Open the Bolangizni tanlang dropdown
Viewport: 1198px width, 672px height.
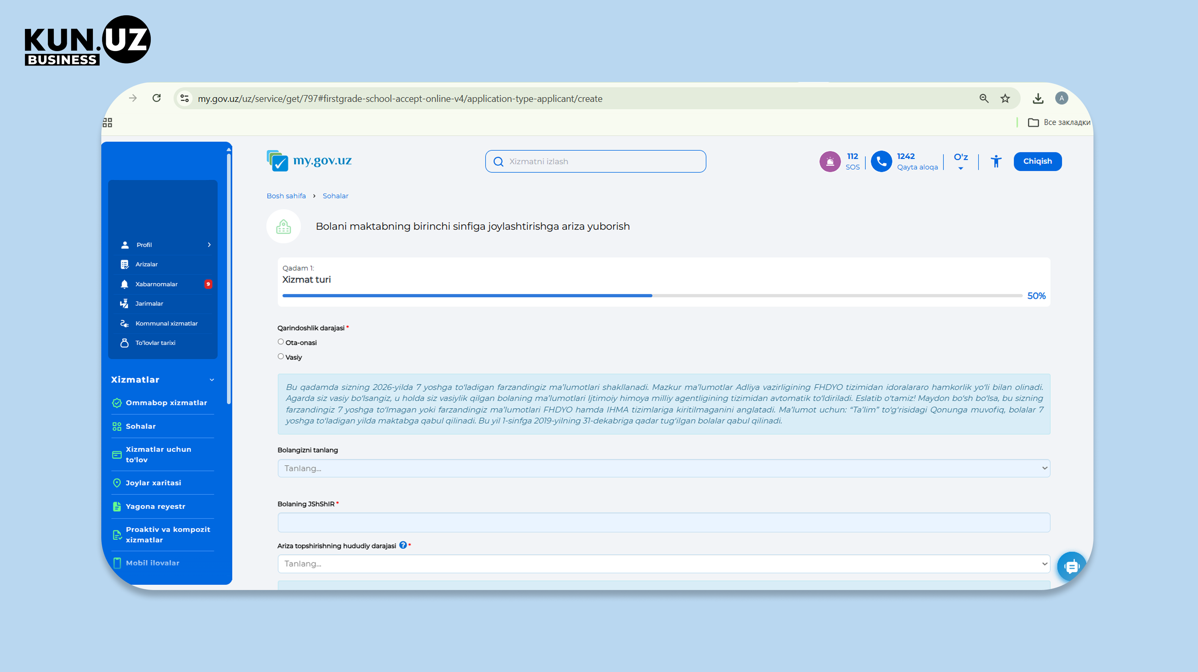coord(664,468)
